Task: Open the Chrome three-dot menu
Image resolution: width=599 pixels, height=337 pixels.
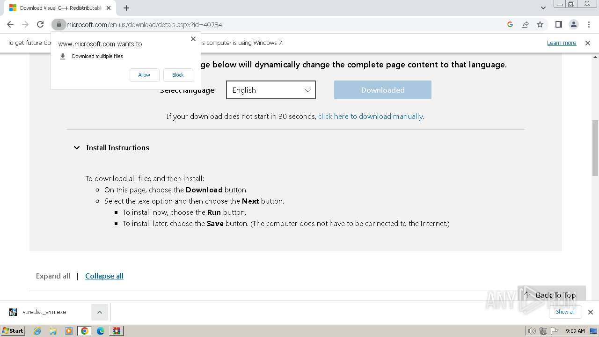Action: [589, 24]
